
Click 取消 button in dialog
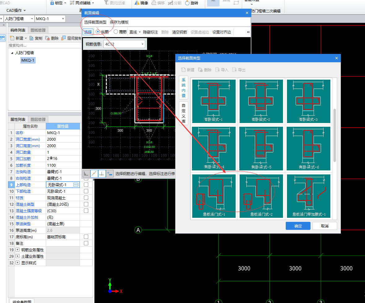[x=324, y=226]
